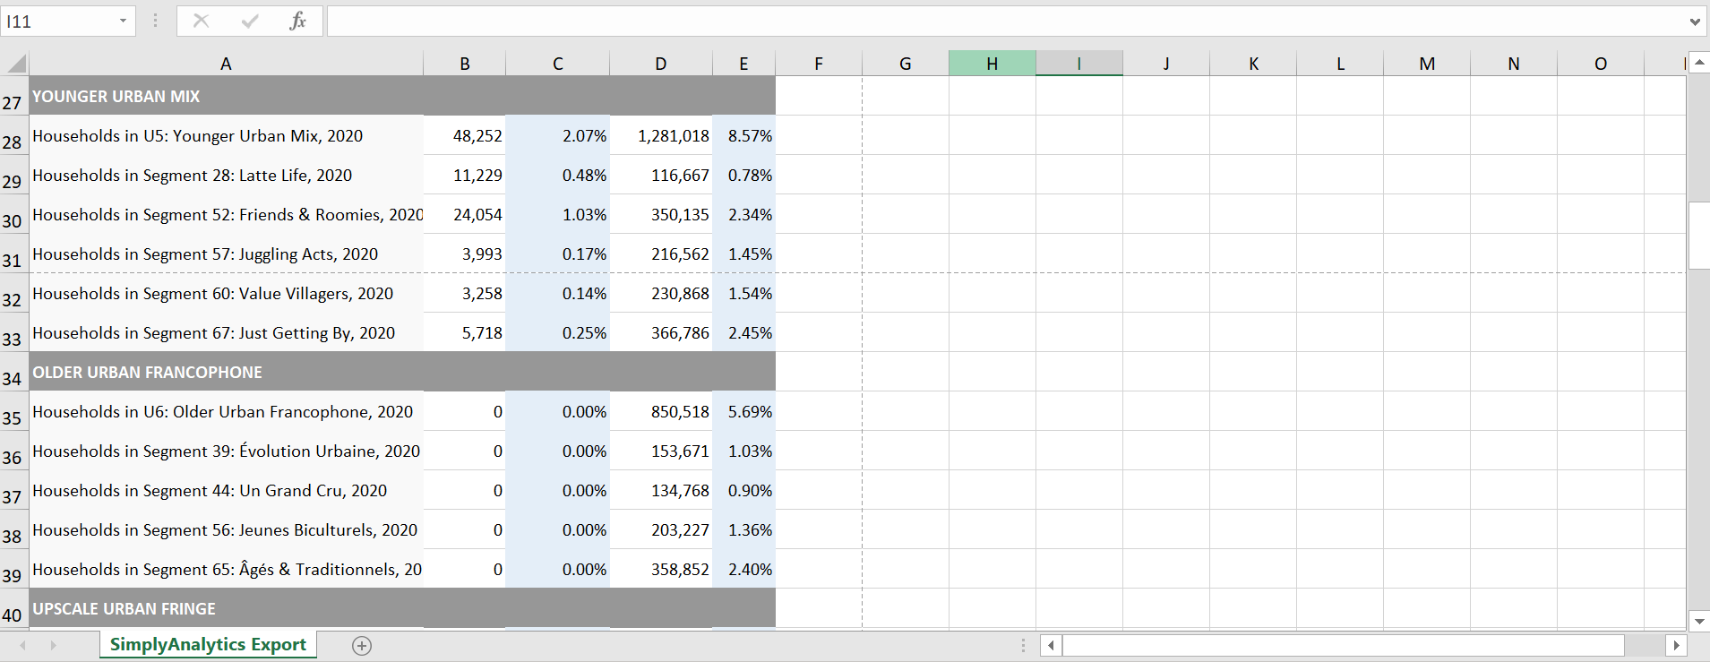Image resolution: width=1710 pixels, height=662 pixels.
Task: Click the UPSCALE URBAN FRINGE heading cell
Action: click(226, 608)
